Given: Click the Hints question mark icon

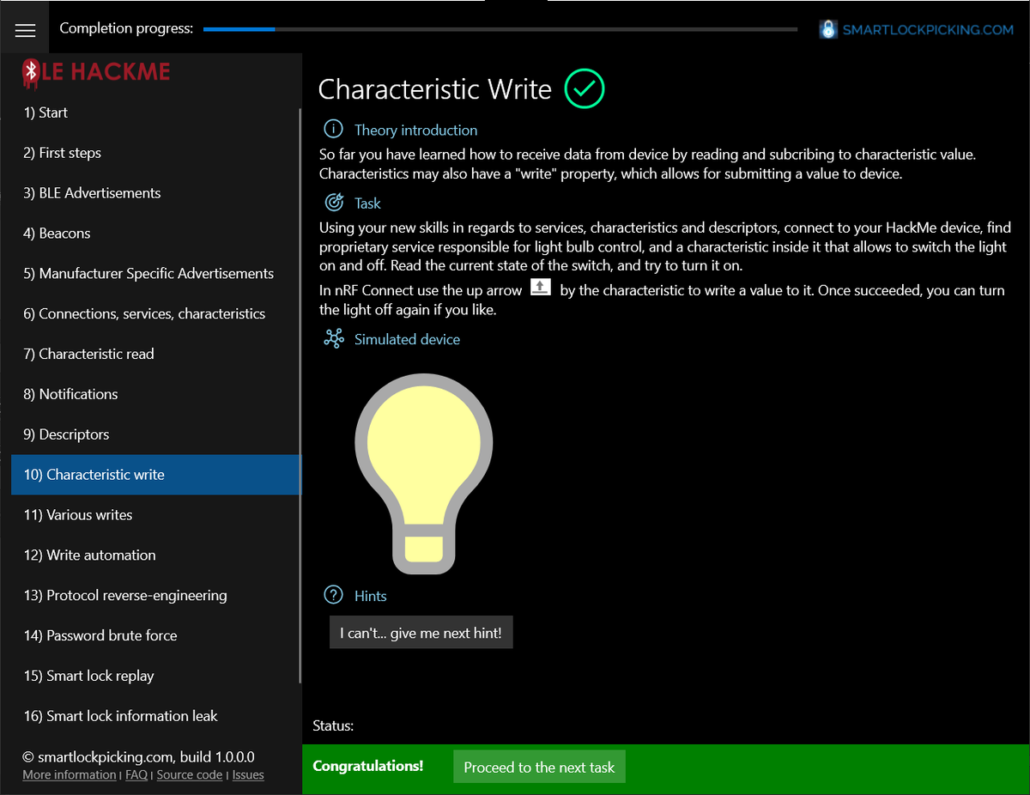Looking at the screenshot, I should tap(333, 595).
